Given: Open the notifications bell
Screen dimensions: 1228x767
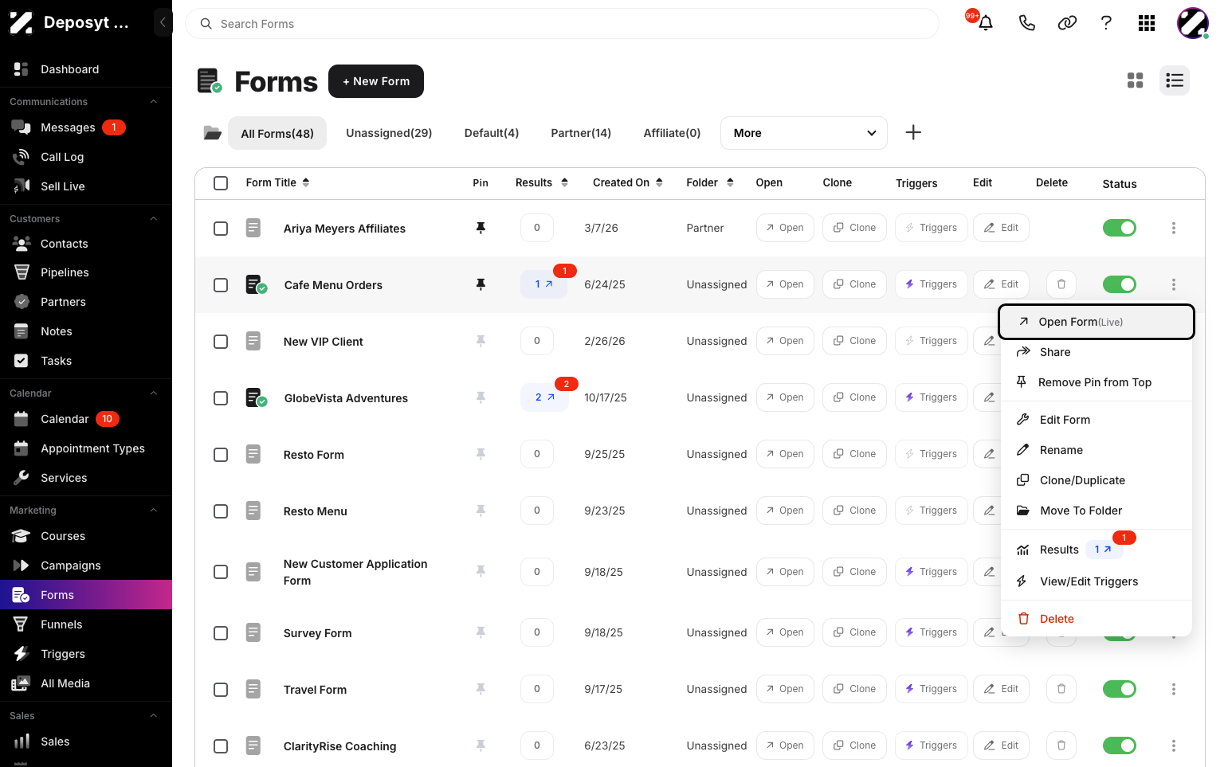Looking at the screenshot, I should pyautogui.click(x=986, y=23).
